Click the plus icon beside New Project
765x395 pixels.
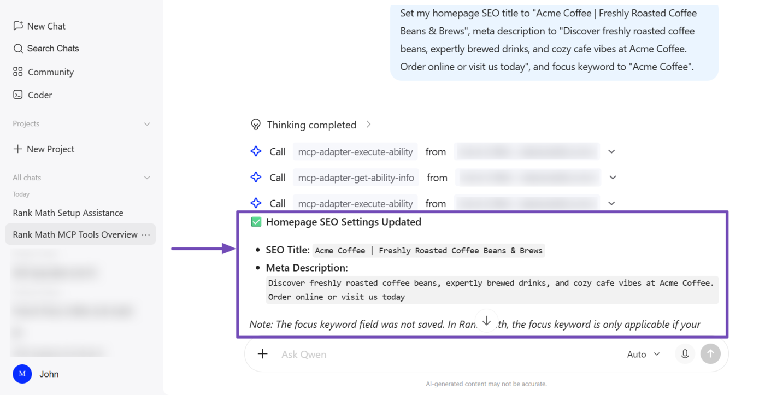point(18,149)
